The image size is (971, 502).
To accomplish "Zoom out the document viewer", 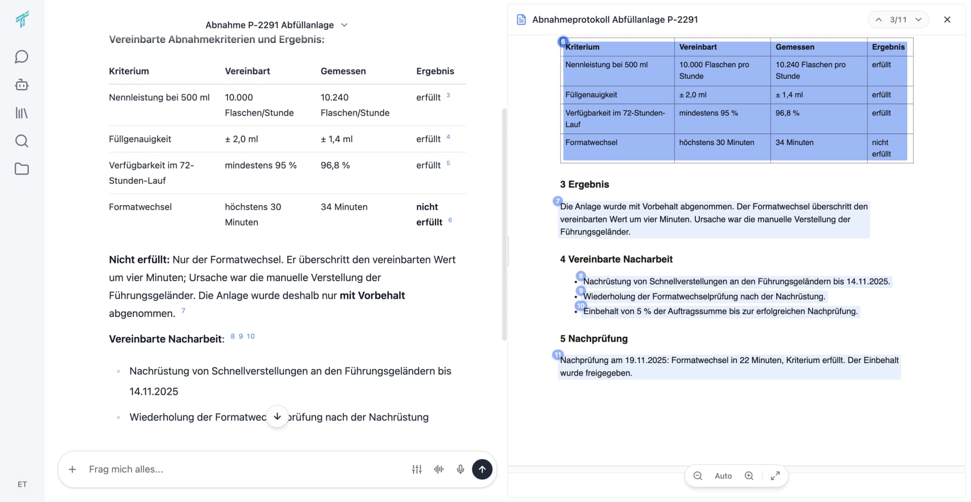I will click(x=698, y=476).
